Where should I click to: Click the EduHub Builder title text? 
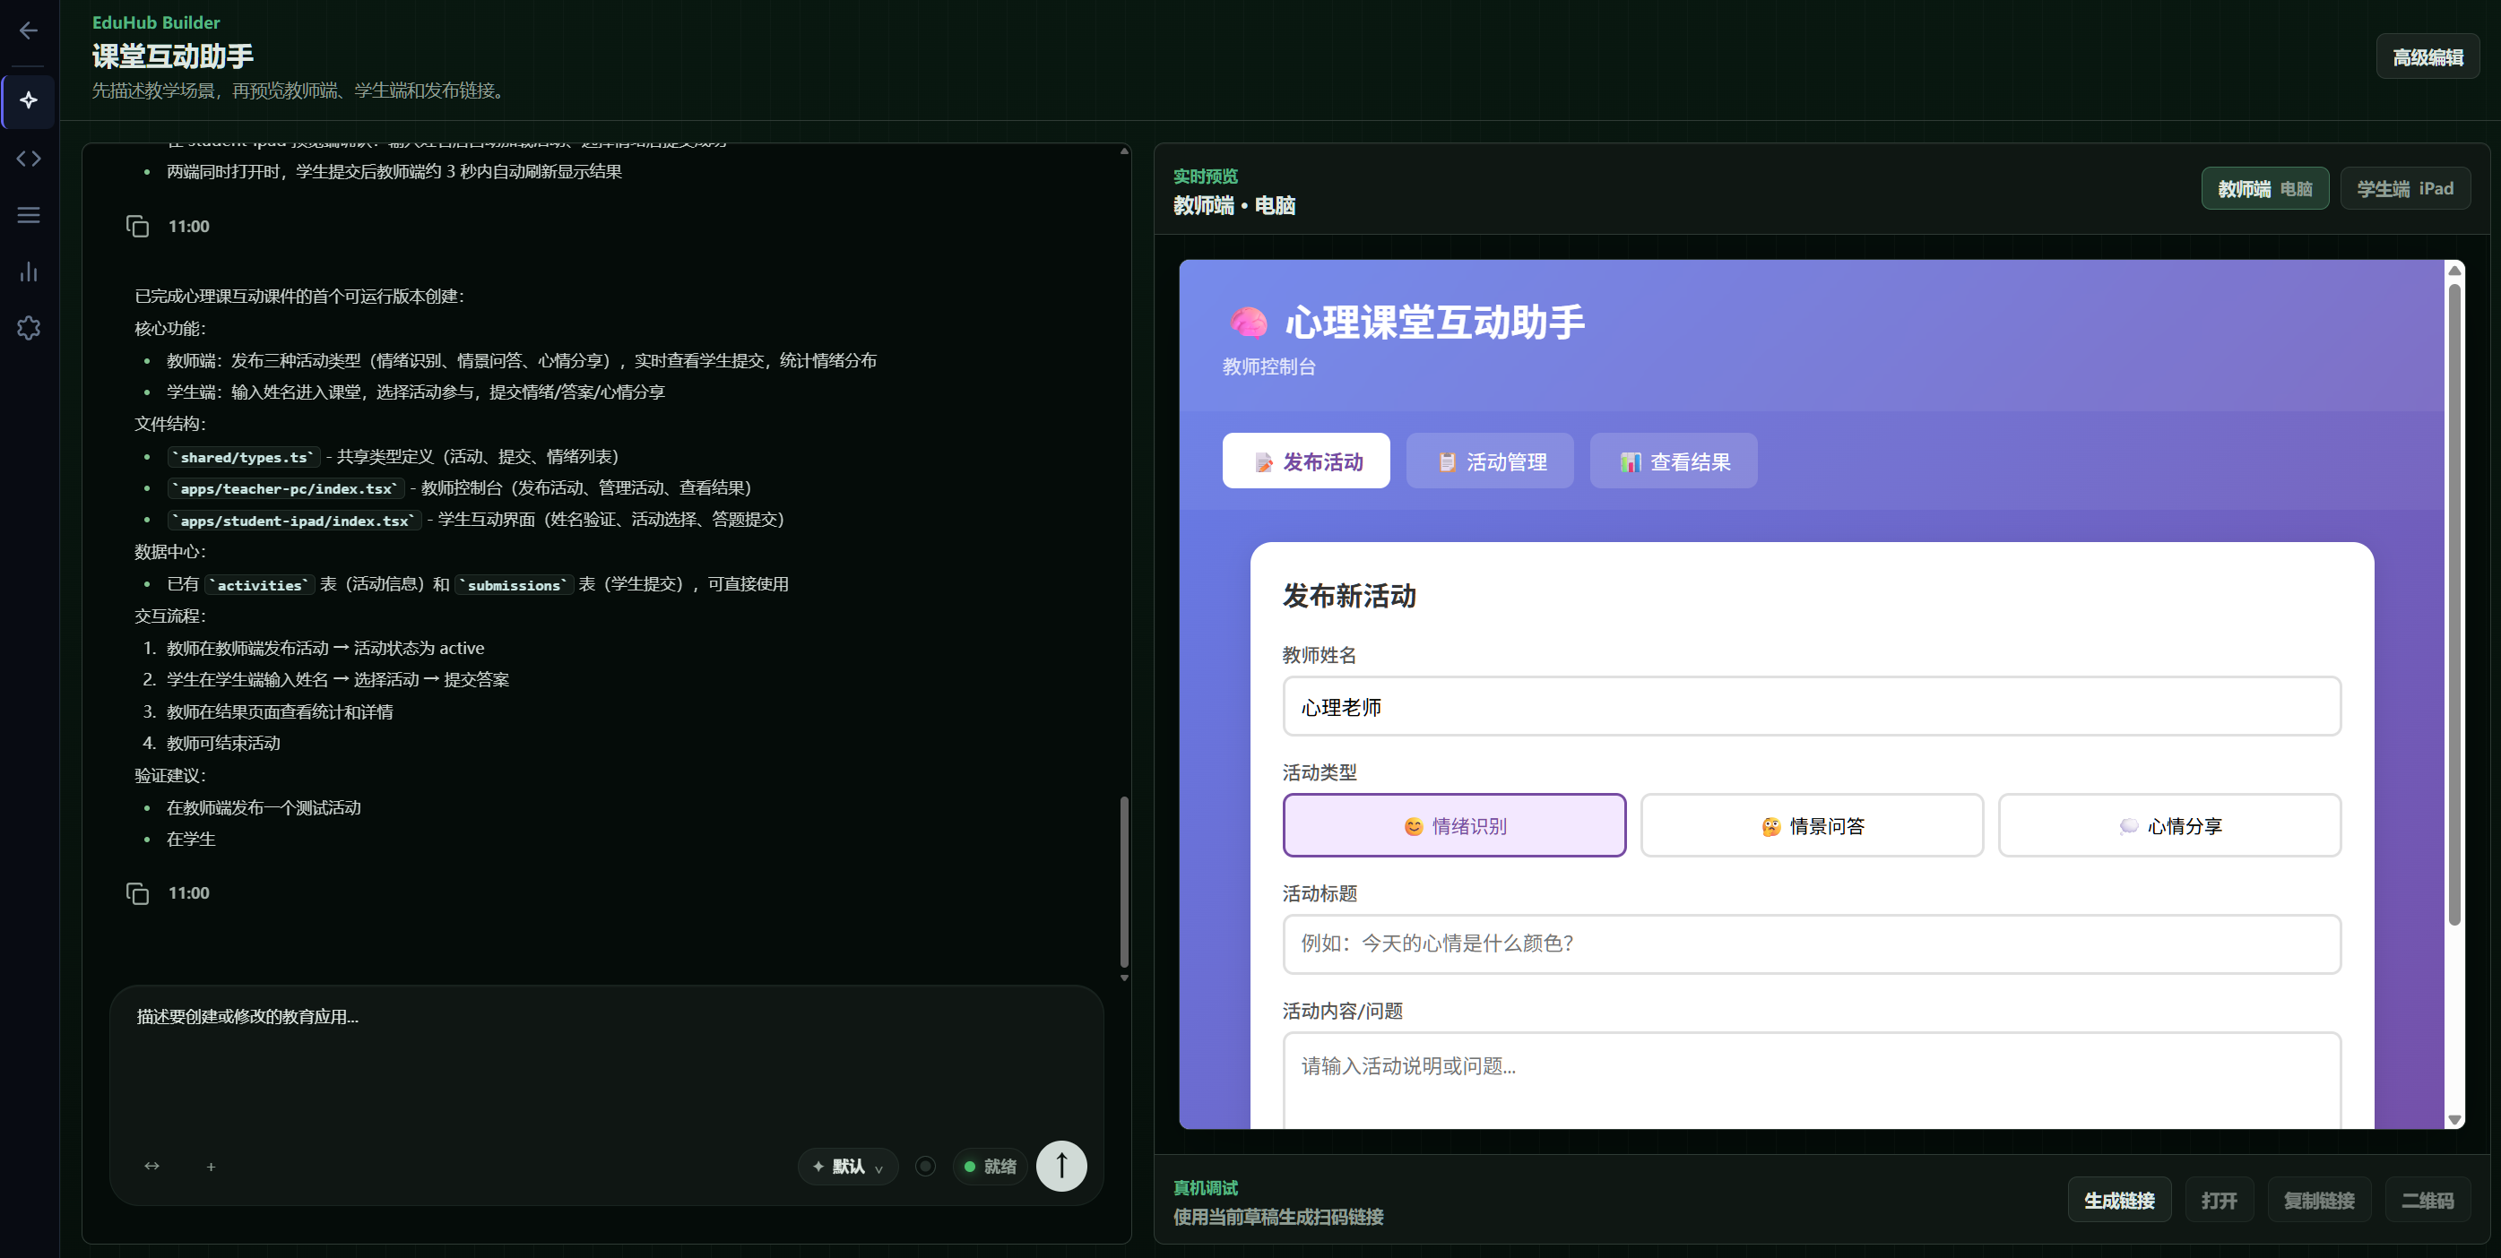[155, 22]
